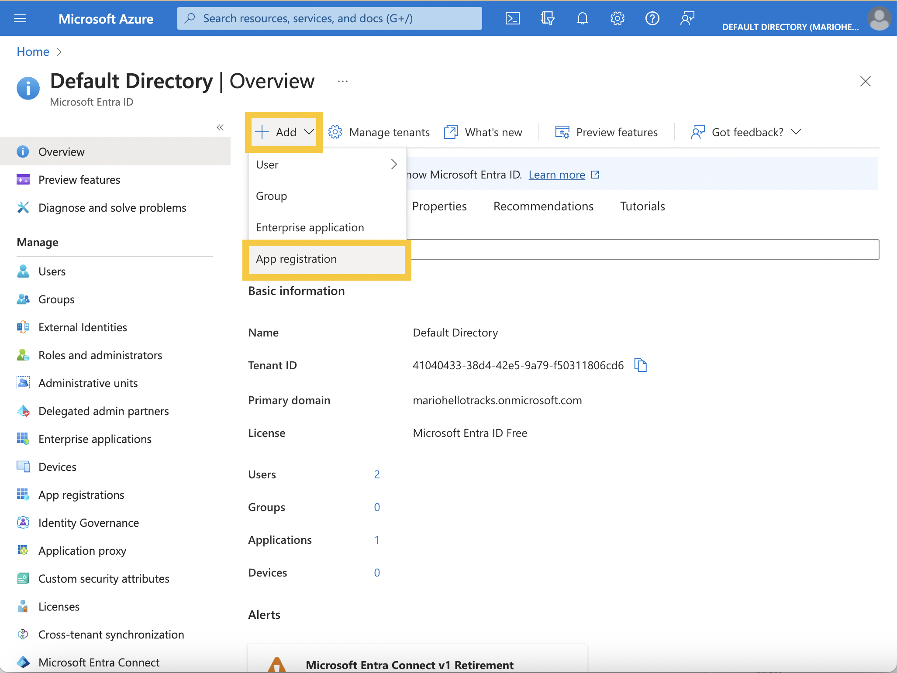Viewport: 897px width, 673px height.
Task: Click the Diagnose and solve problems wrench icon
Action: pos(23,207)
